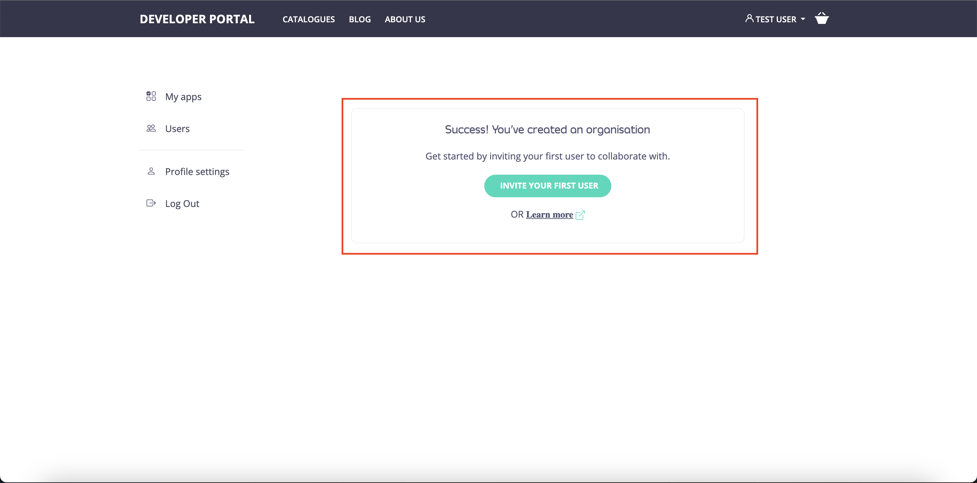977x483 pixels.
Task: Open the CATALOGUES menu item
Action: pyautogui.click(x=308, y=19)
